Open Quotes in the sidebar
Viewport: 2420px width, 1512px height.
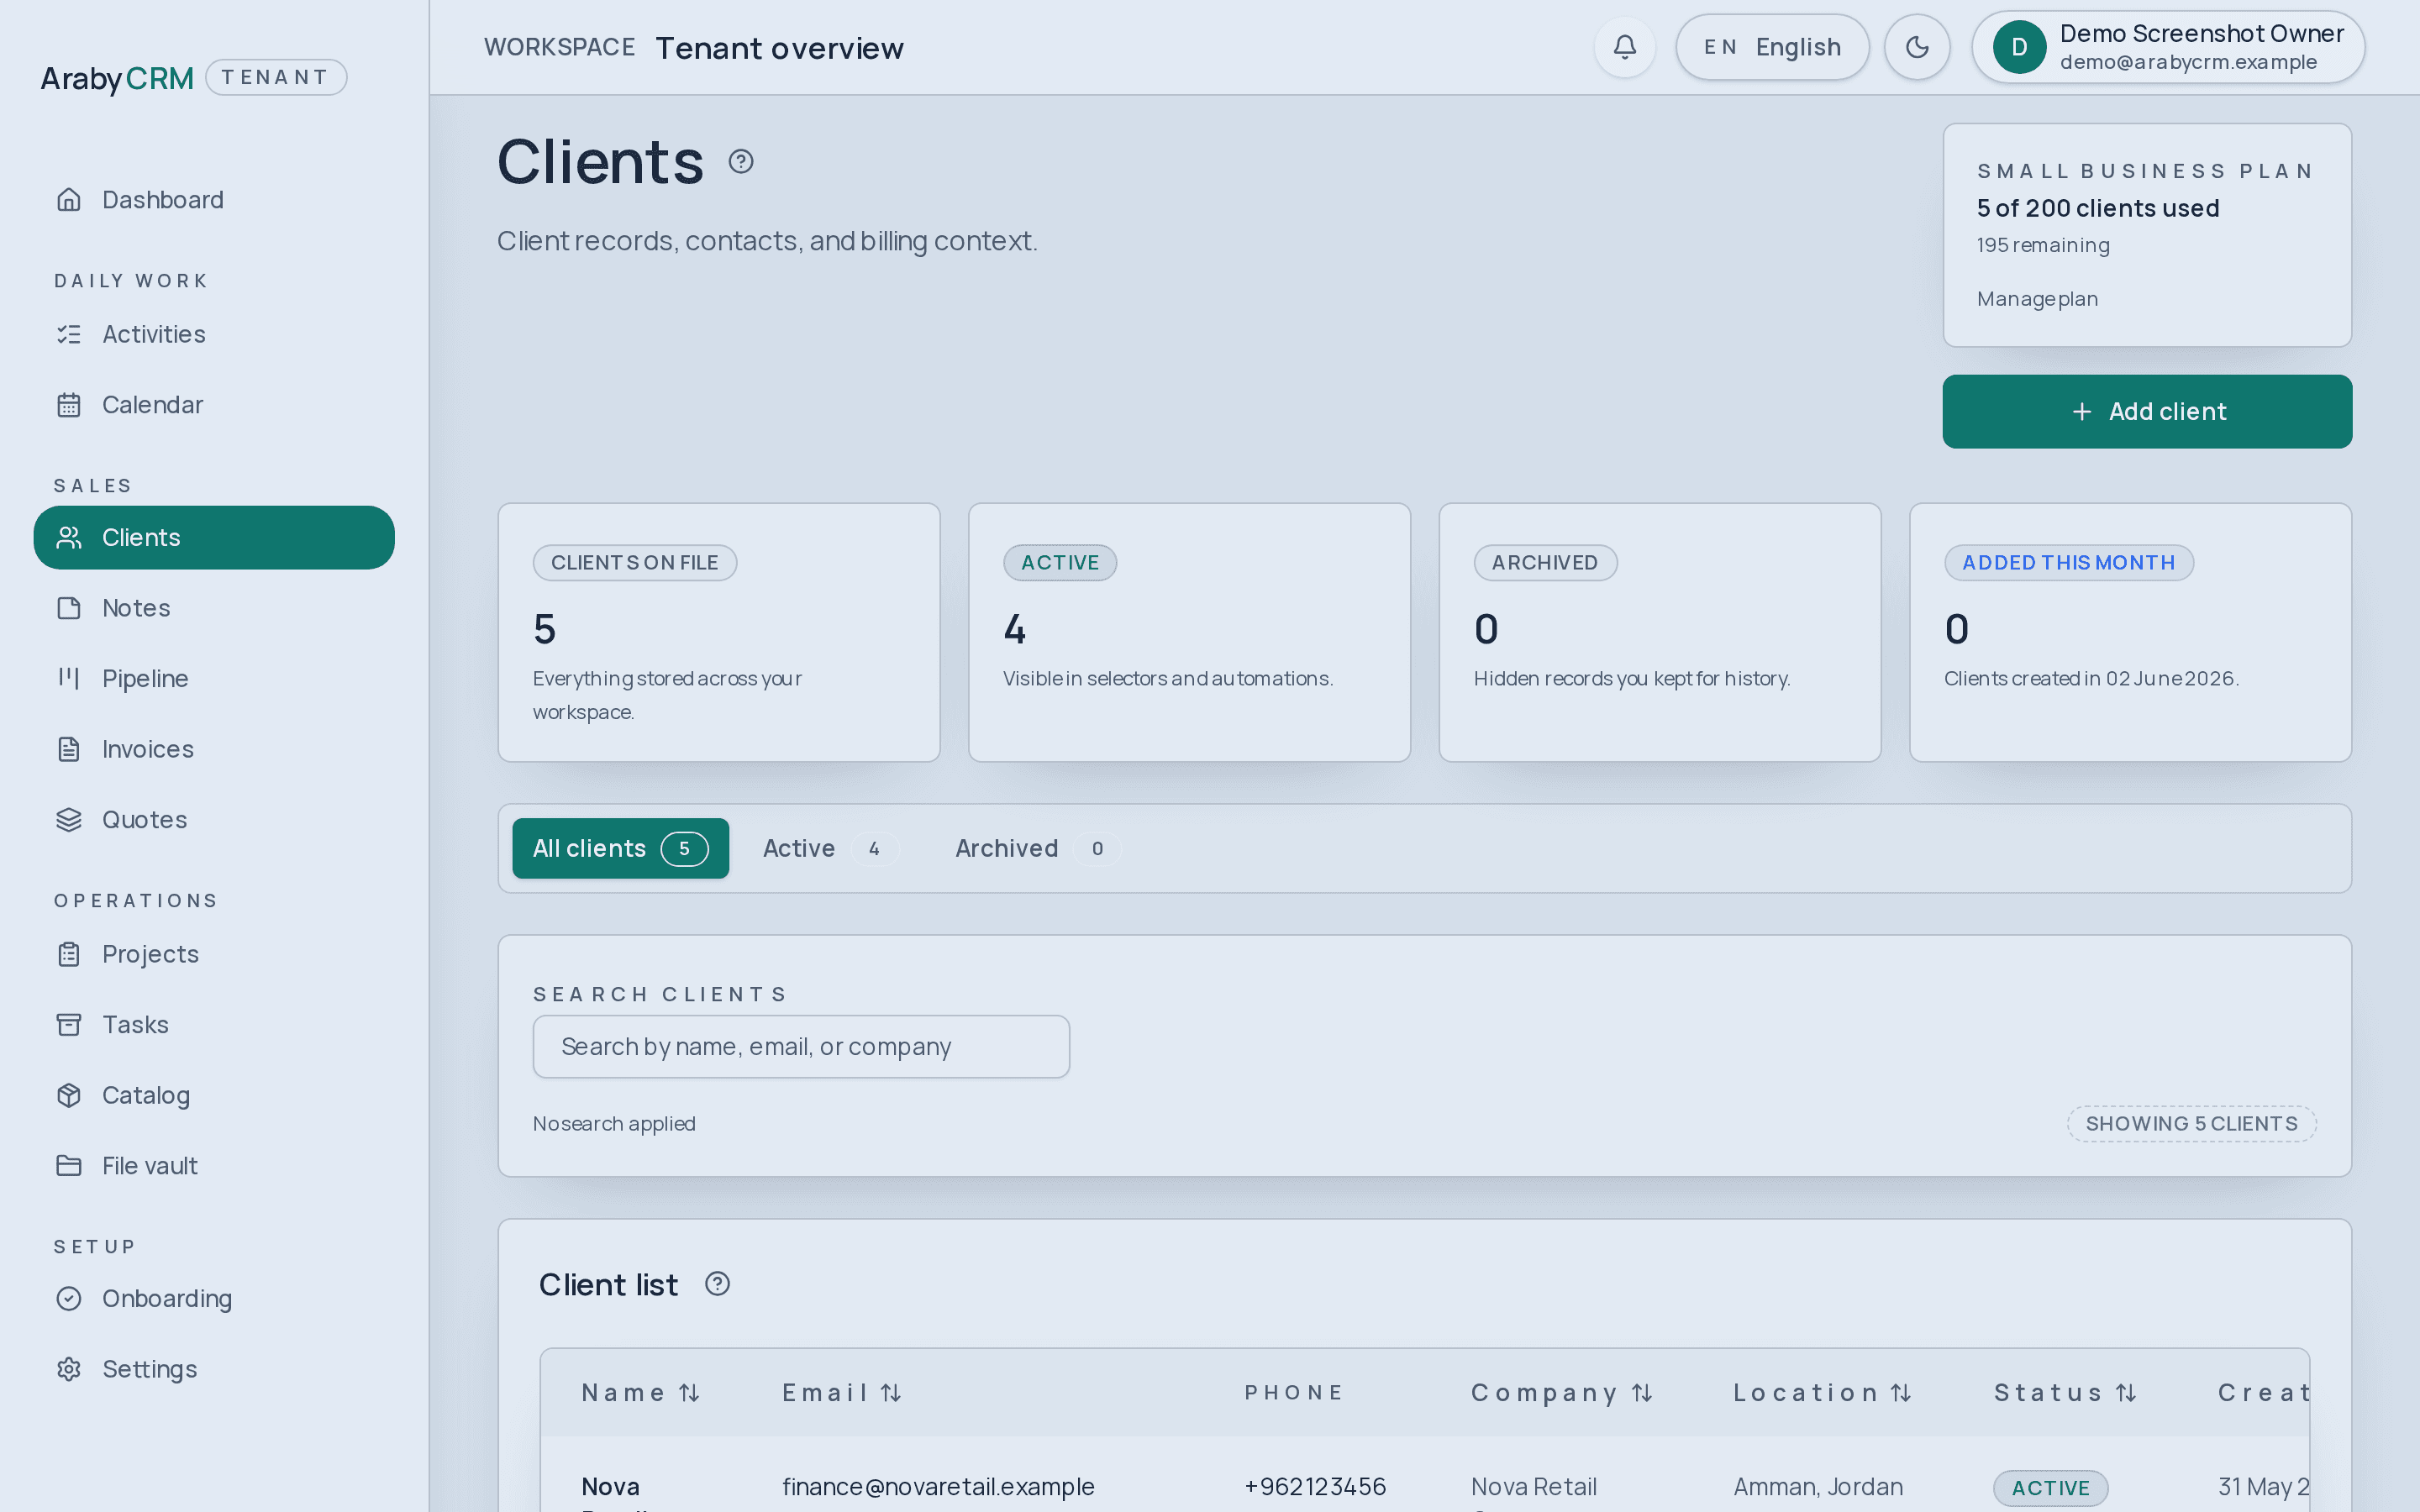214,820
